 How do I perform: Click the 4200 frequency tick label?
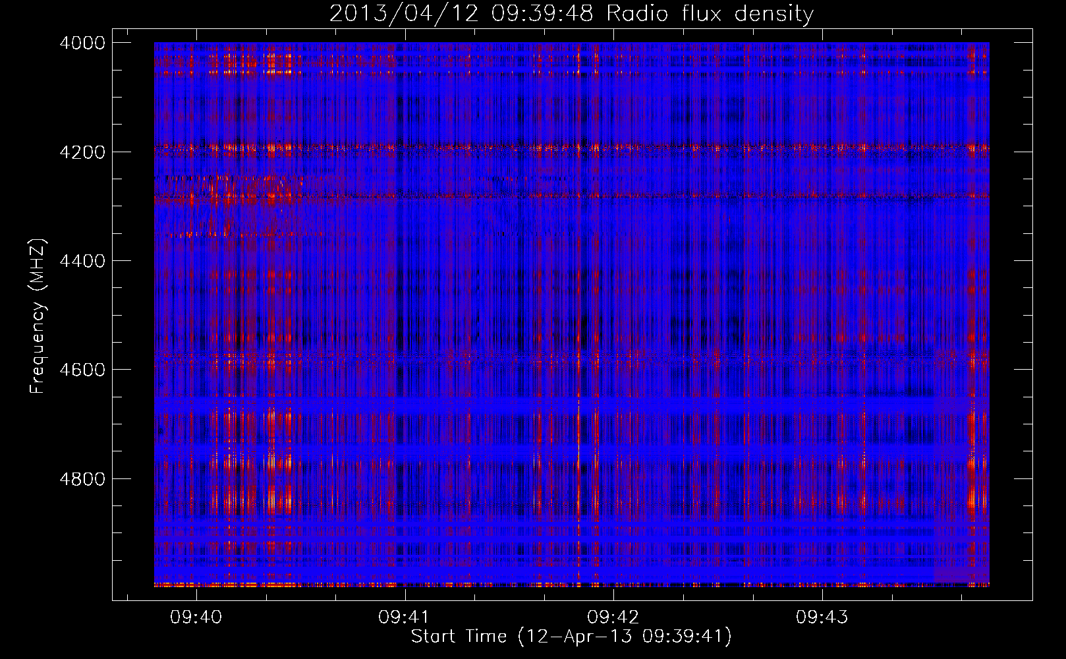click(x=82, y=152)
